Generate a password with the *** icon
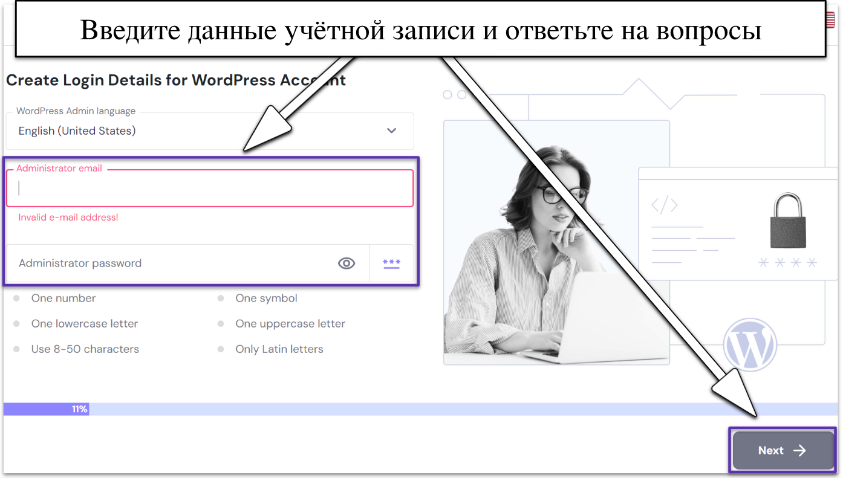This screenshot has height=478, width=843. (391, 263)
